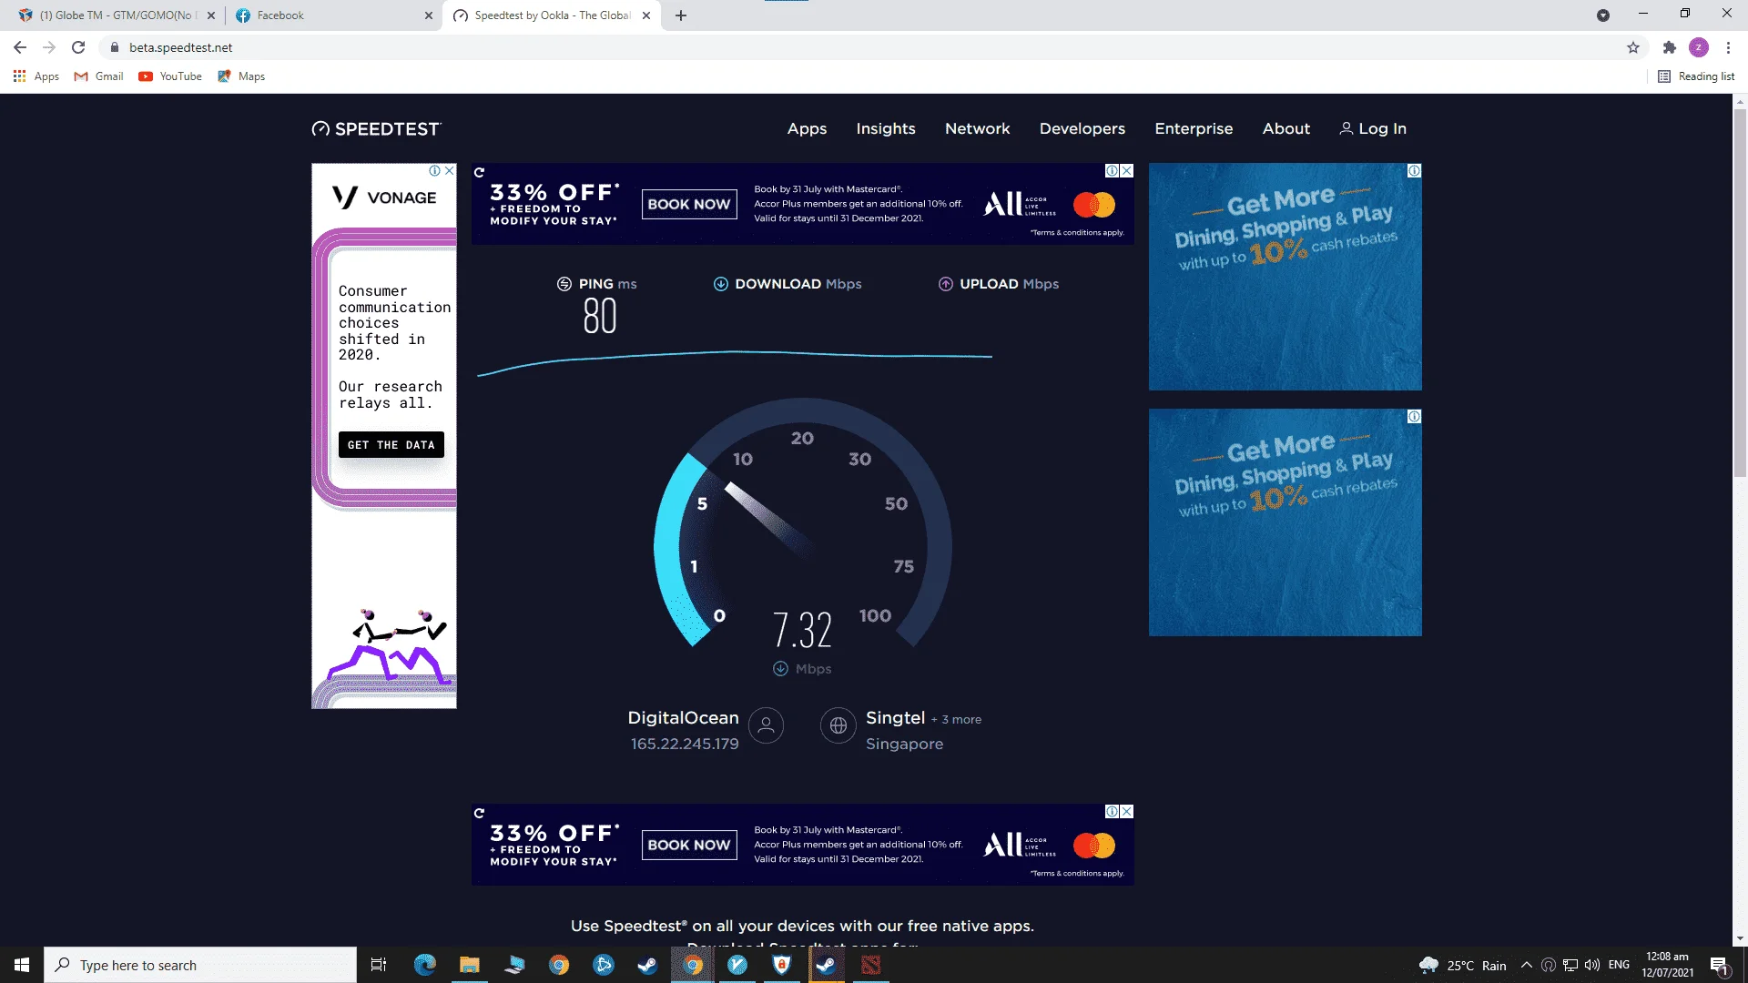Screen dimensions: 1748x983
Task: Open the Windows Start menu
Action: tap(22, 965)
